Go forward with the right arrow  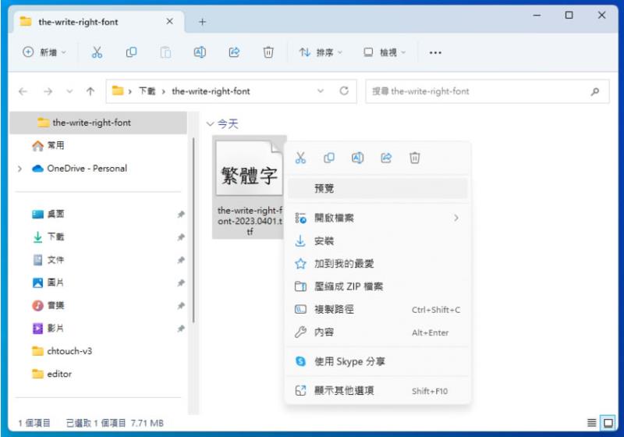48,91
